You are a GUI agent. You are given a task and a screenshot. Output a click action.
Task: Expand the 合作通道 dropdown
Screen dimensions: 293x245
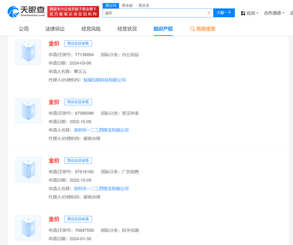(x=274, y=13)
